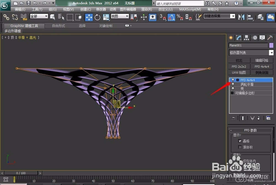Open the 视图 reference coordinate dropdown
This screenshot has width=276, height=185.
tap(120, 16)
